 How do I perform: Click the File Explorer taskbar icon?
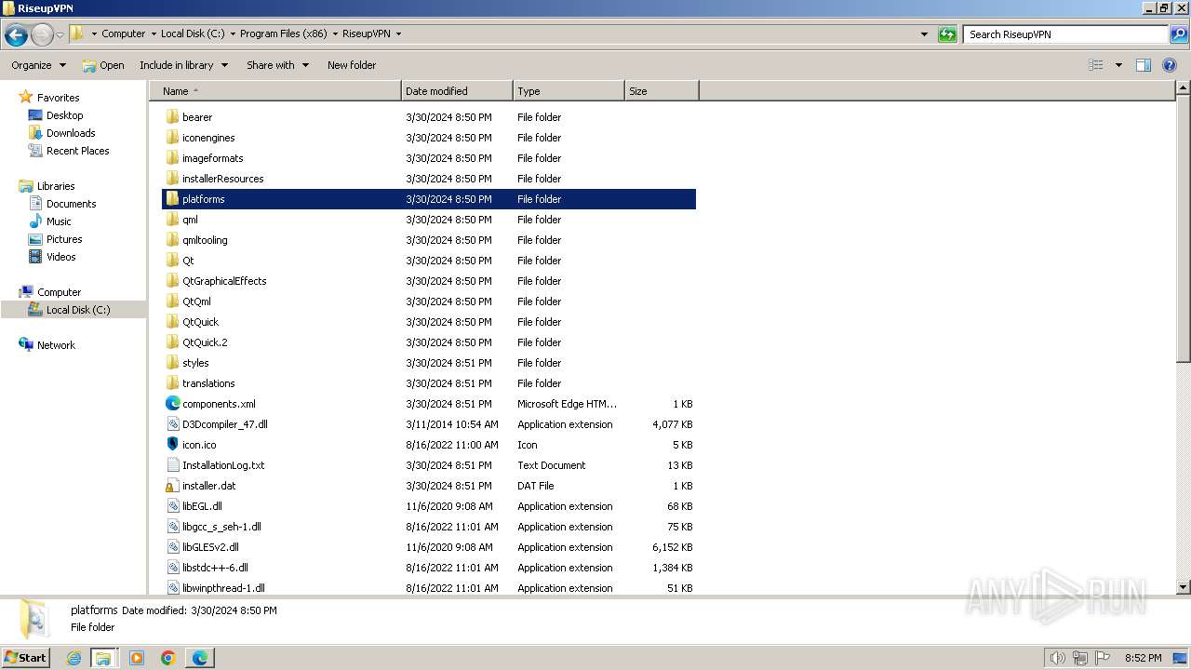coord(103,658)
